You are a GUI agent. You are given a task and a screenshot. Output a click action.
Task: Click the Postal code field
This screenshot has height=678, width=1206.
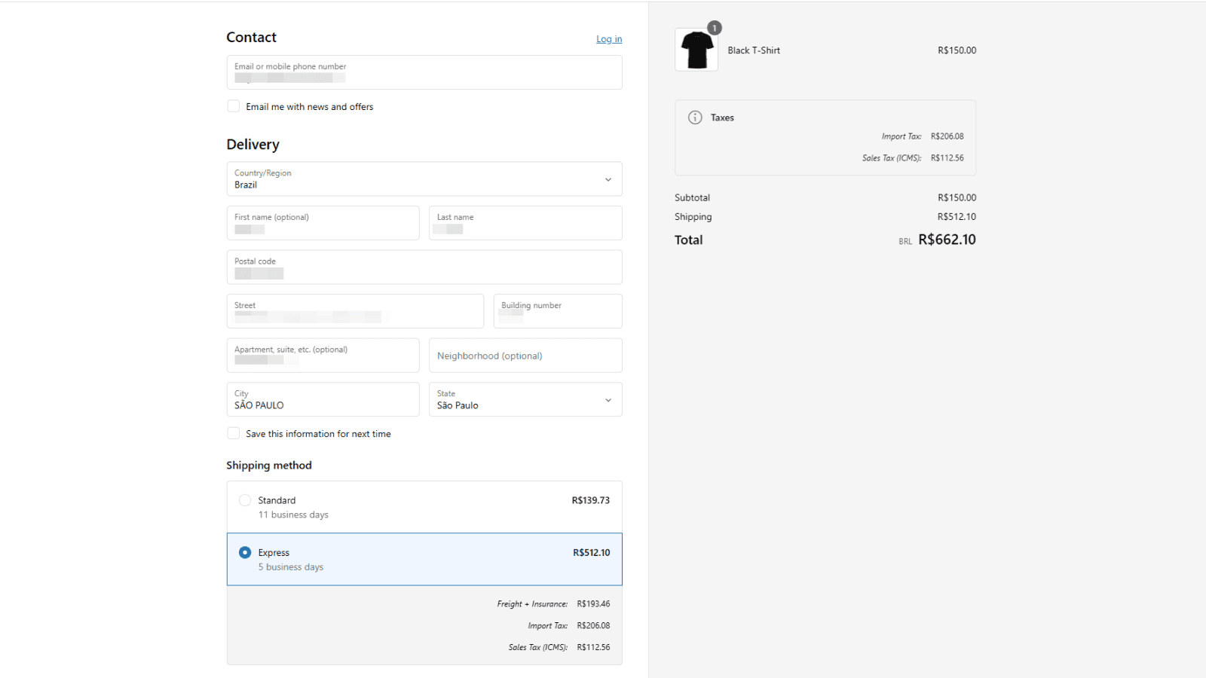point(424,267)
